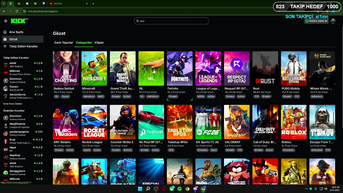This screenshot has width=343, height=193.
Task: Open Grand Theft Auto category thumbnail
Action: tap(123, 68)
